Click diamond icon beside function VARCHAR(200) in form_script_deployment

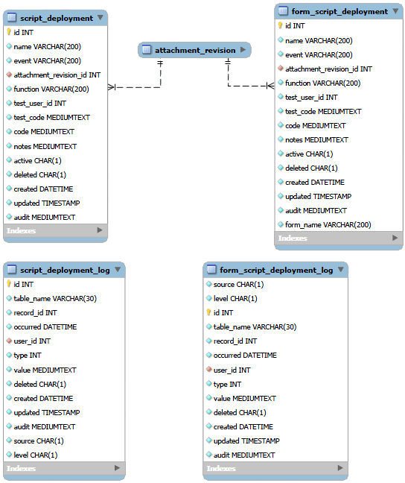click(281, 82)
